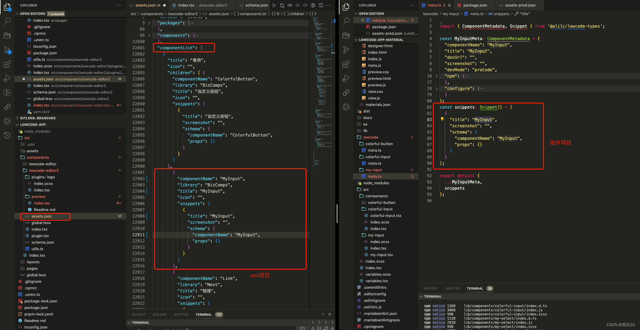Click 'children' segment in left breadcrumb
This screenshot has height=330, width=640.
pos(297,14)
